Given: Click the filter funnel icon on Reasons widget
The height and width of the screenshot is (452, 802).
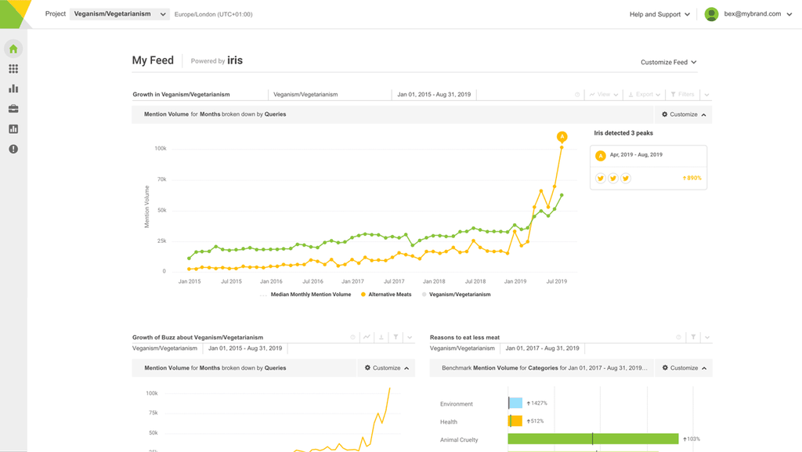Looking at the screenshot, I should 693,338.
